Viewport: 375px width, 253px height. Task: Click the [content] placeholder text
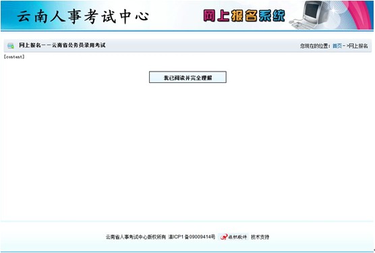[14, 57]
